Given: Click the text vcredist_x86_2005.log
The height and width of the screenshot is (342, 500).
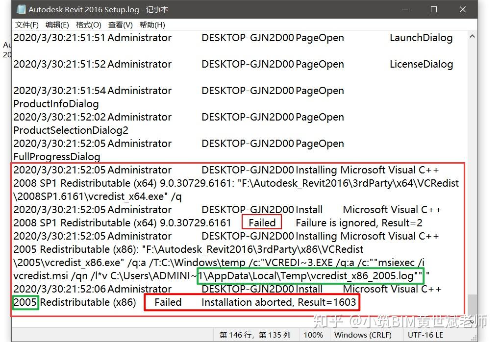Looking at the screenshot, I should [x=362, y=276].
